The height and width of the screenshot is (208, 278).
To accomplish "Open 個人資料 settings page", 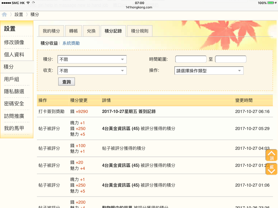I will click(14, 54).
